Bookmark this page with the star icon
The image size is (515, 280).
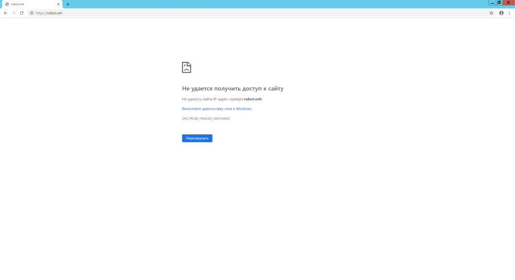(491, 13)
